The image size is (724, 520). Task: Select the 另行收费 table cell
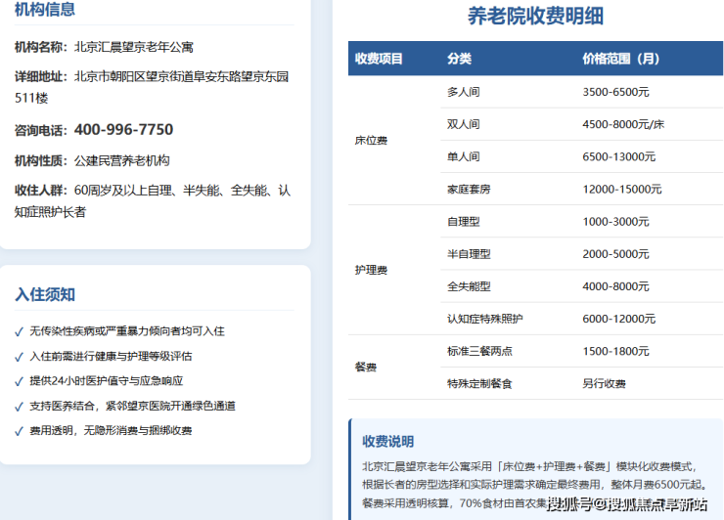[x=604, y=383]
